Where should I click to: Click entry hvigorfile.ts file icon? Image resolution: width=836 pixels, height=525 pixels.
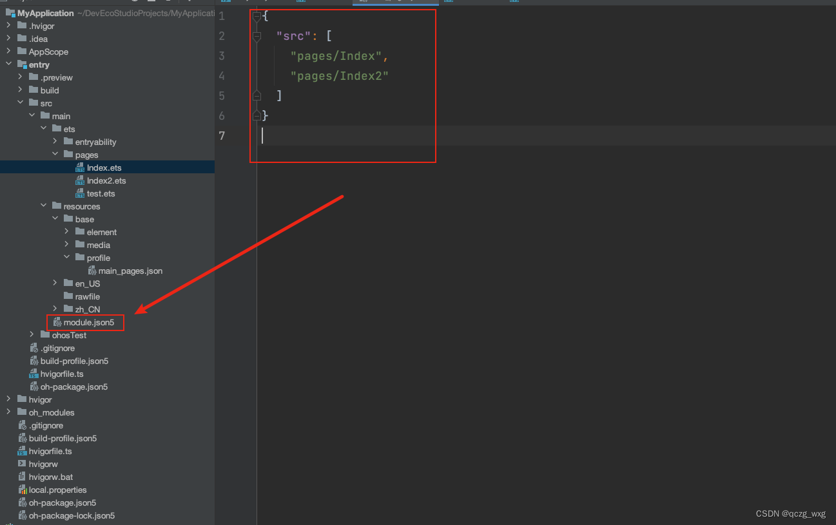[x=34, y=374]
